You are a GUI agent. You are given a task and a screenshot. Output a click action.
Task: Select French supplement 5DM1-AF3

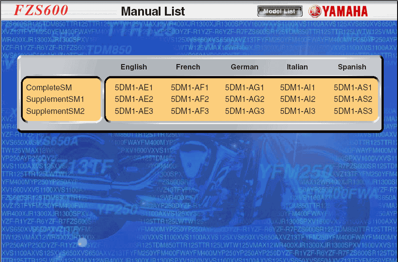(189, 111)
